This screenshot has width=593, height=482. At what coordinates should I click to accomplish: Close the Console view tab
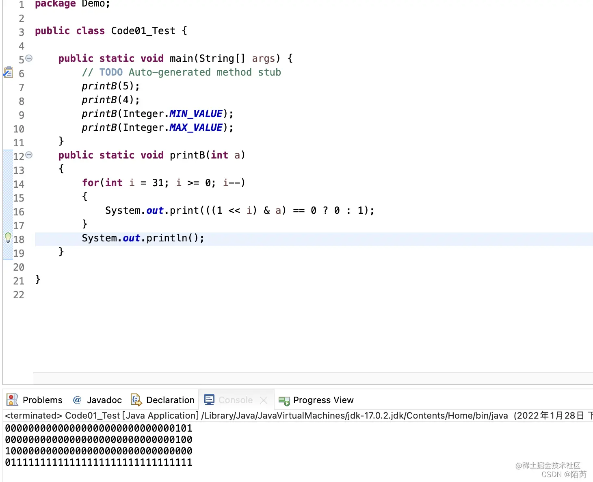point(264,400)
